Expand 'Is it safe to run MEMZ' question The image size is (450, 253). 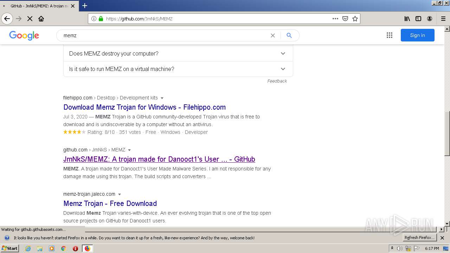point(178,69)
